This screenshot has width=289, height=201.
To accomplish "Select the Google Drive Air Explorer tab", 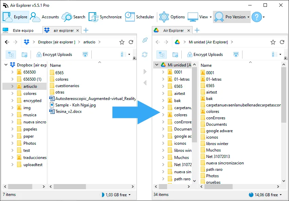I will point(171,31).
